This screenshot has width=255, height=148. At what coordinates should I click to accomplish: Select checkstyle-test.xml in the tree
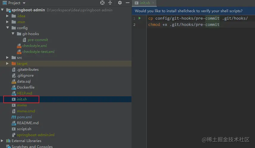[x=38, y=52]
